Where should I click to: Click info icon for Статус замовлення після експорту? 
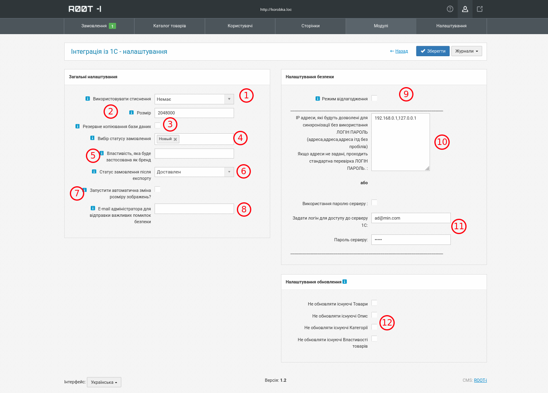(94, 171)
